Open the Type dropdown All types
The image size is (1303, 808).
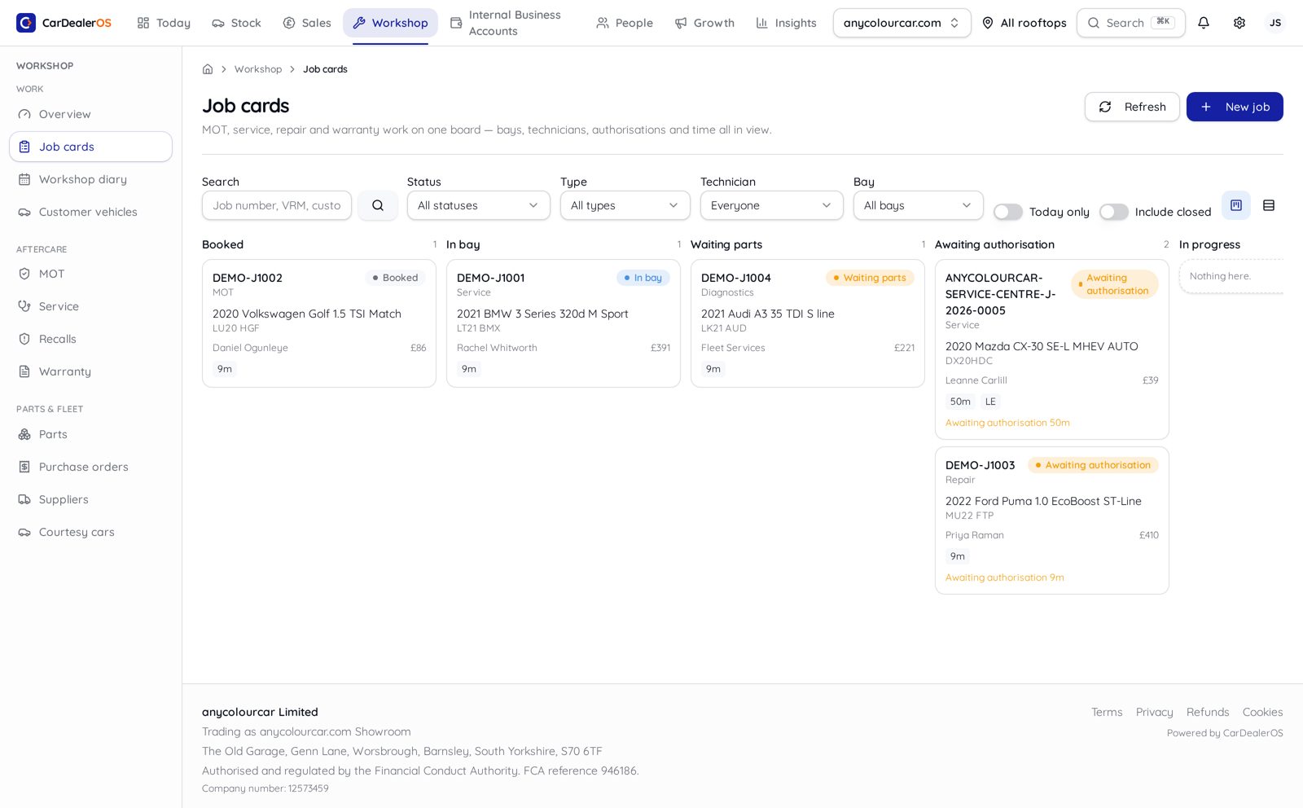pos(625,205)
